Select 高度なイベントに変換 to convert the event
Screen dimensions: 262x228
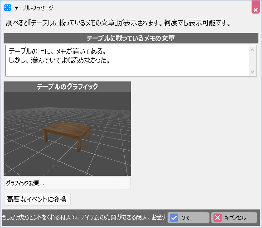pos(37,199)
